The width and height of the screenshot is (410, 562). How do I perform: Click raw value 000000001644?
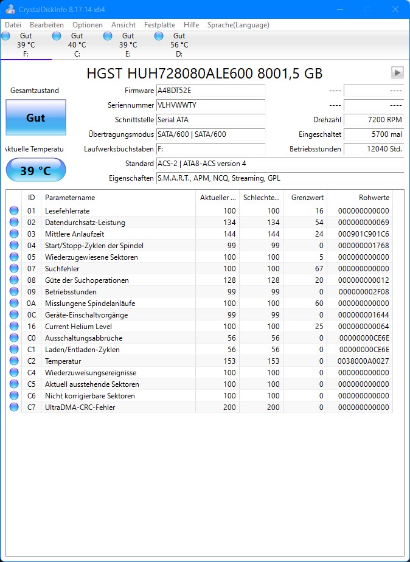pos(363,315)
